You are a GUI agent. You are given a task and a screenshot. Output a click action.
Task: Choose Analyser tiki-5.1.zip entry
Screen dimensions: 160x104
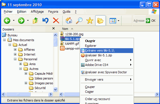pos(107,55)
